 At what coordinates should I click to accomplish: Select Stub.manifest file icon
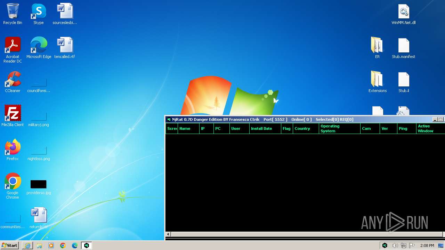click(x=404, y=48)
